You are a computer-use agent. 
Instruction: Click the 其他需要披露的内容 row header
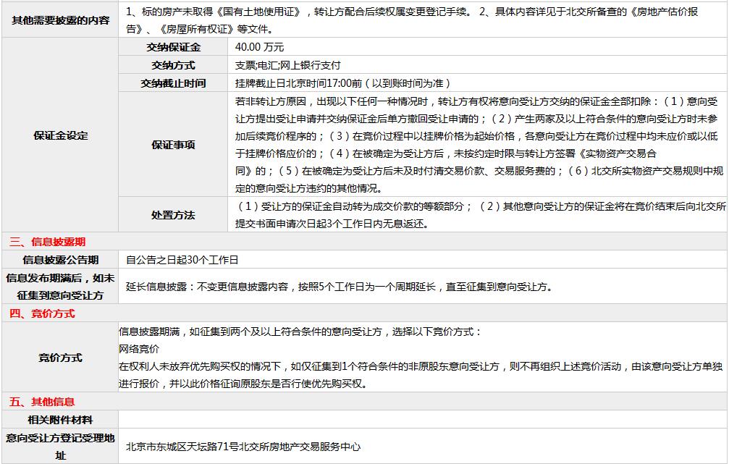click(60, 20)
